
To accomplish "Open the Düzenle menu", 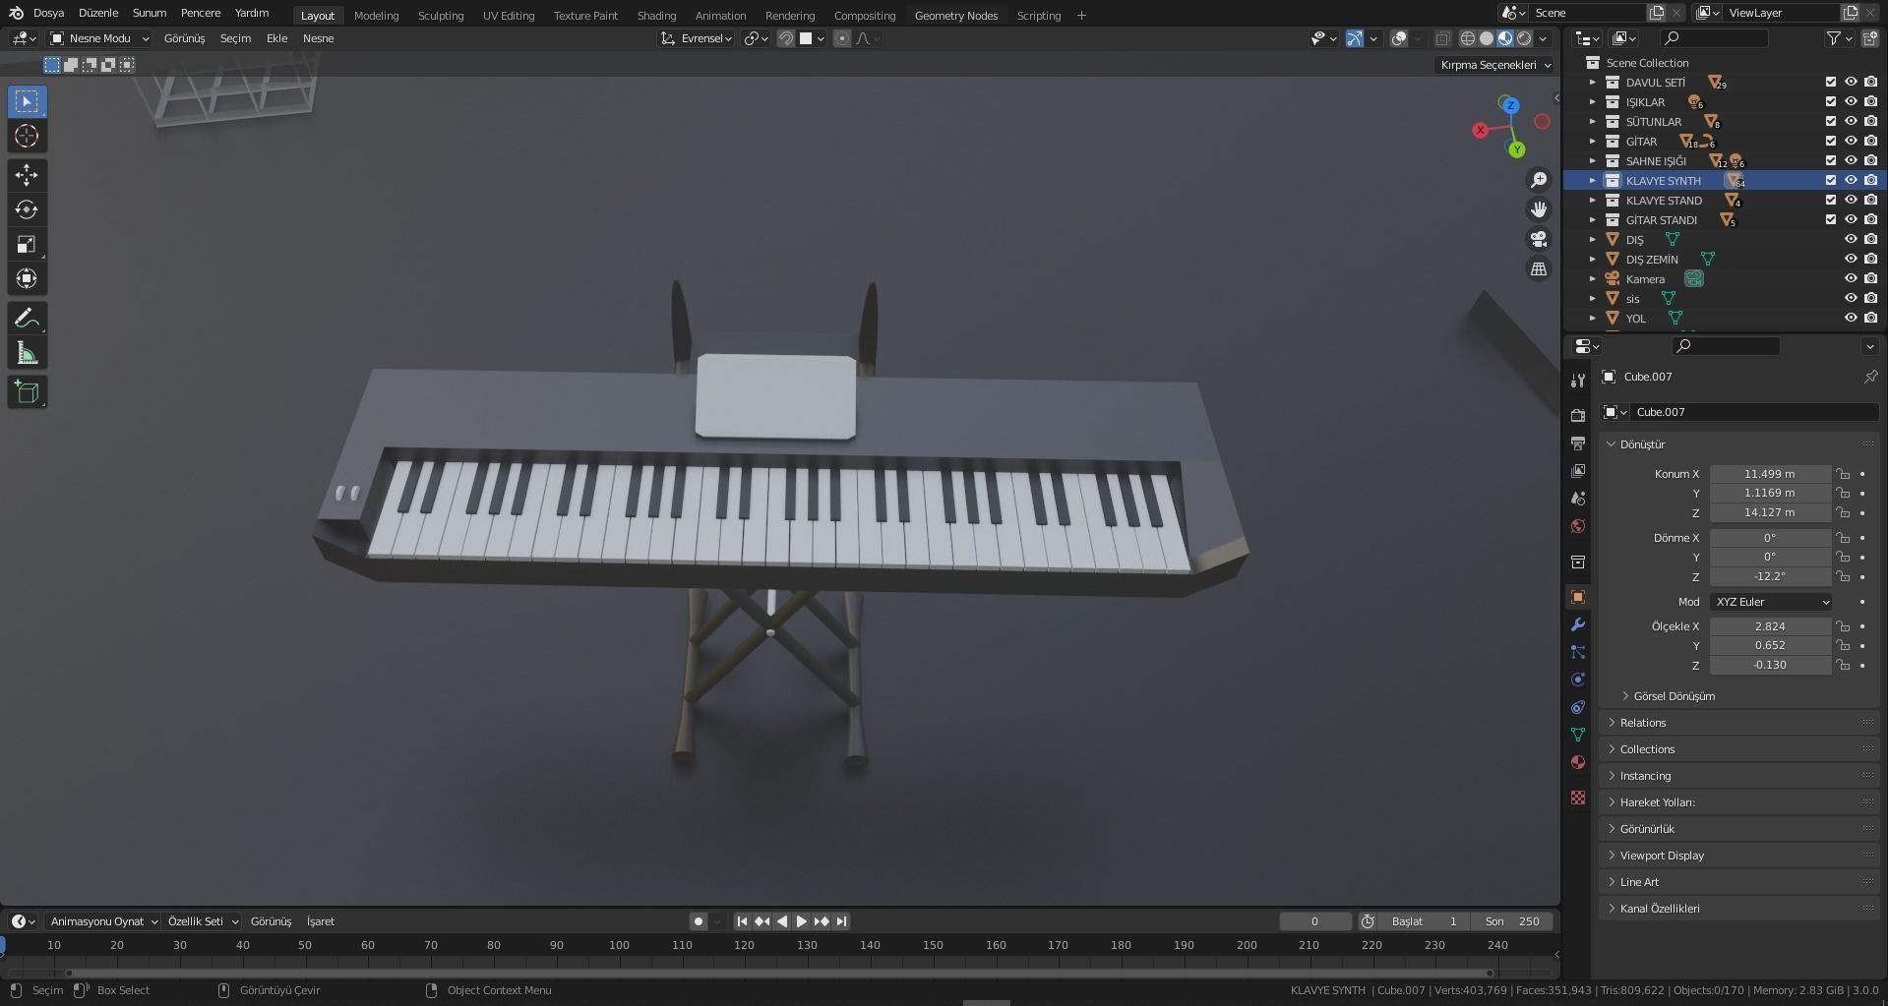I will 98,13.
